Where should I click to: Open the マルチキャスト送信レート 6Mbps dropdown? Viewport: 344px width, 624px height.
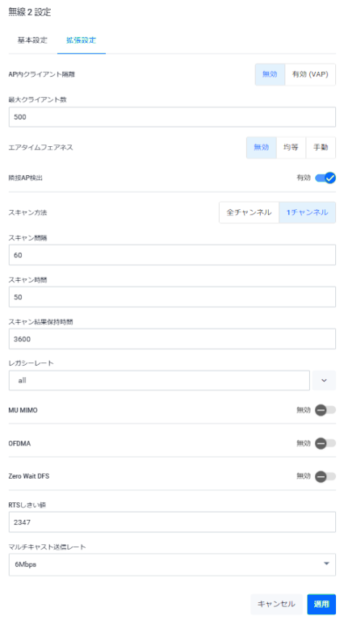click(x=172, y=564)
